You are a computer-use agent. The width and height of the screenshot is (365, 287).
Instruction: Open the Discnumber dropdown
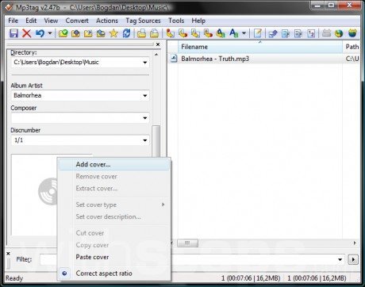[x=145, y=140]
